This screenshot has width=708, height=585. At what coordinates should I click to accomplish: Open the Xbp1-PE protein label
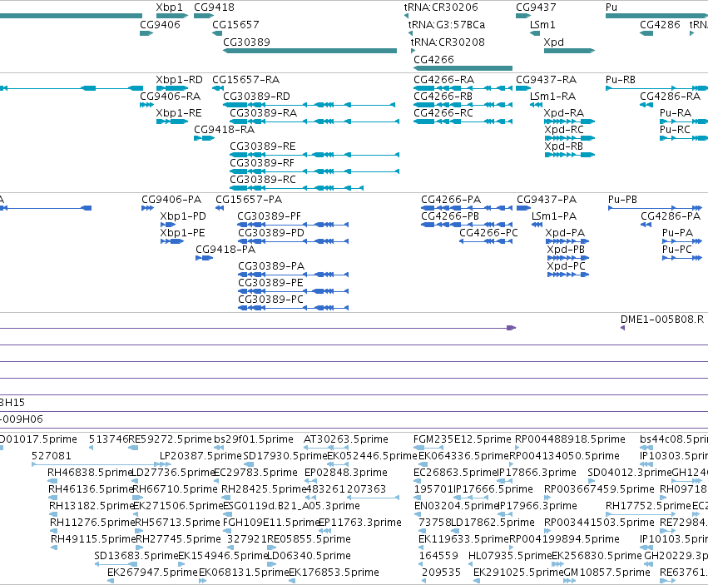coord(182,233)
